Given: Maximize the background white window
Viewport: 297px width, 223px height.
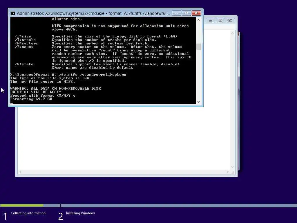Looking at the screenshot, I should tap(220, 21).
